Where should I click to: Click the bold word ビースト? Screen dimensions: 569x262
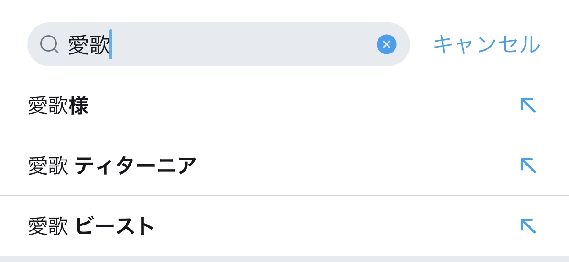coord(115,226)
